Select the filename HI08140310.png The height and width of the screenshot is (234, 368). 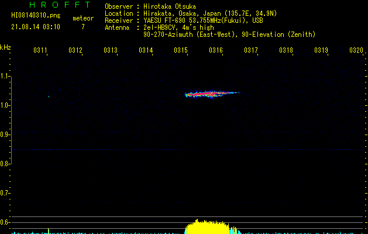pos(36,16)
